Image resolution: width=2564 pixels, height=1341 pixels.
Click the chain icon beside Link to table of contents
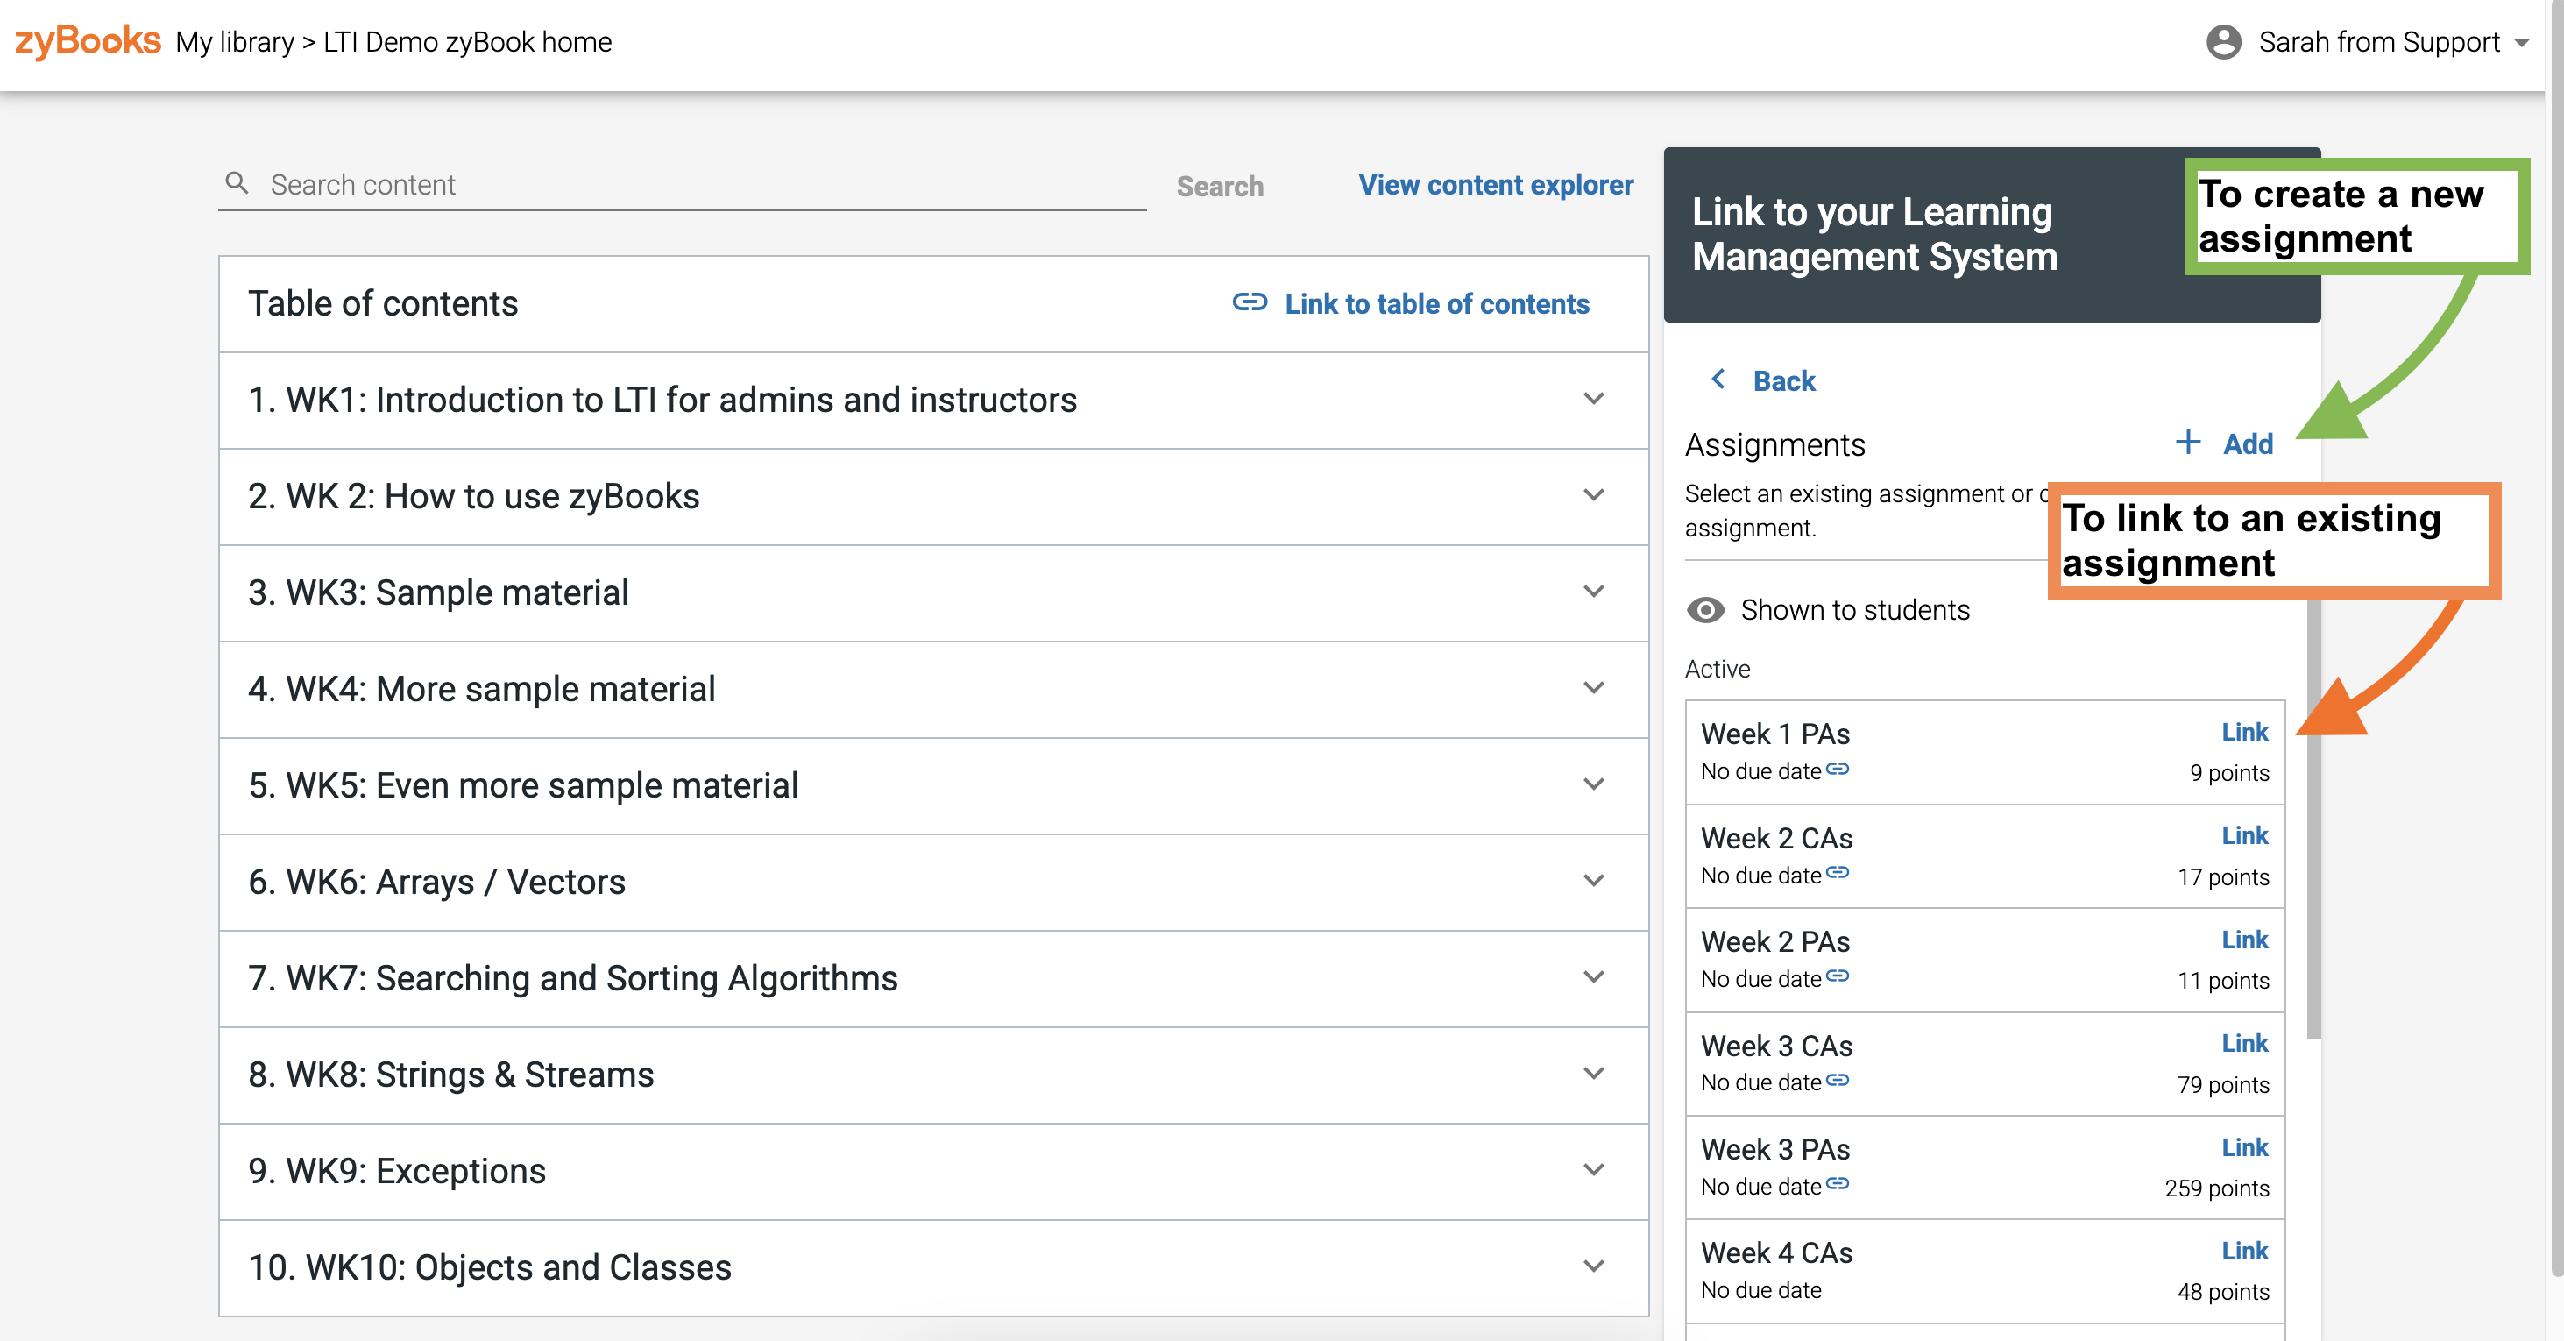tap(1250, 302)
